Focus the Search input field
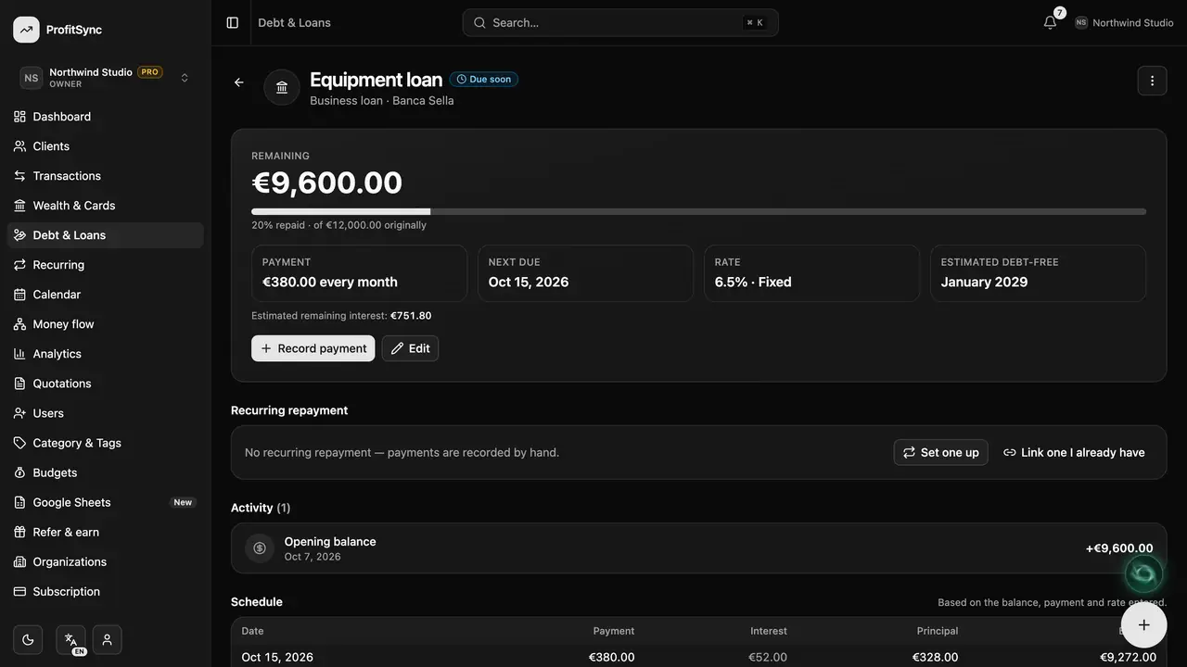 click(x=620, y=22)
